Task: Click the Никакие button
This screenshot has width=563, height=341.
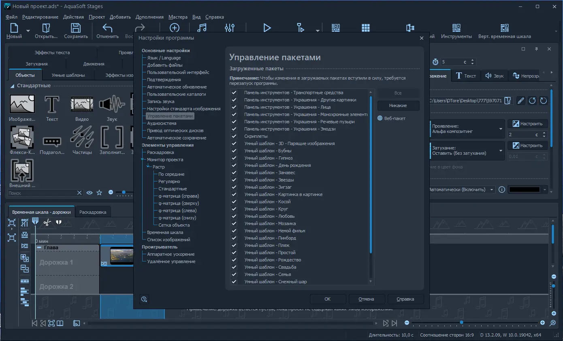Action: tap(398, 105)
